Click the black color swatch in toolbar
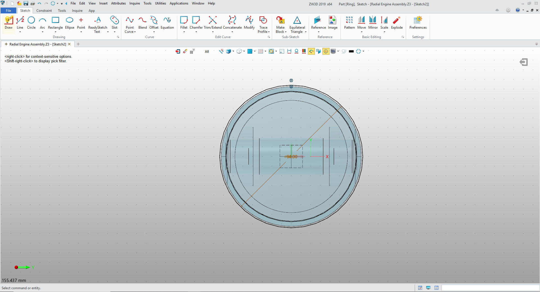 click(x=351, y=51)
